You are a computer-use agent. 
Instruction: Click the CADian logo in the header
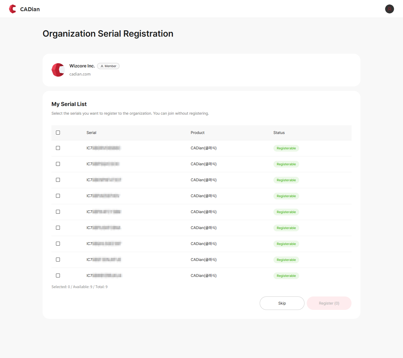[x=24, y=9]
